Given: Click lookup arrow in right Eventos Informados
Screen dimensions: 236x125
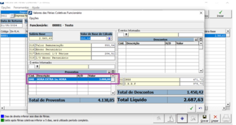Looking at the screenshot, I should 126,35.
